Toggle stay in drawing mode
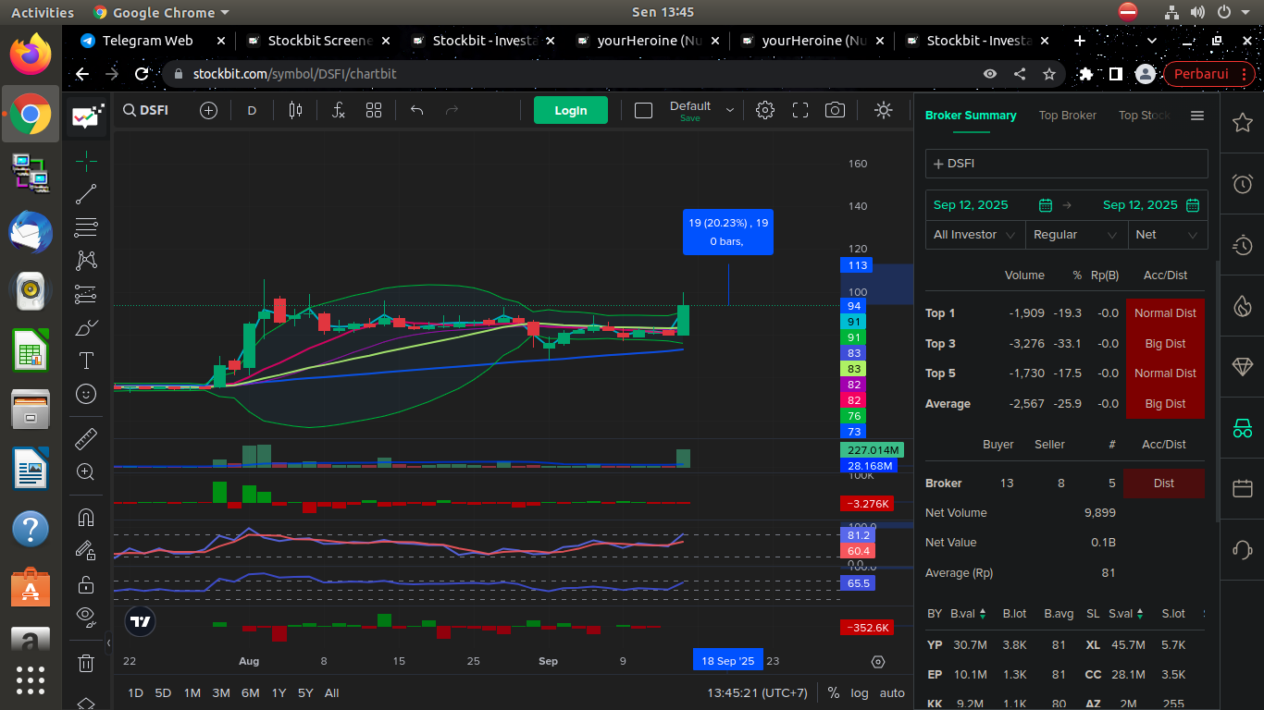Viewport: 1264px width, 710px height. coord(86,551)
